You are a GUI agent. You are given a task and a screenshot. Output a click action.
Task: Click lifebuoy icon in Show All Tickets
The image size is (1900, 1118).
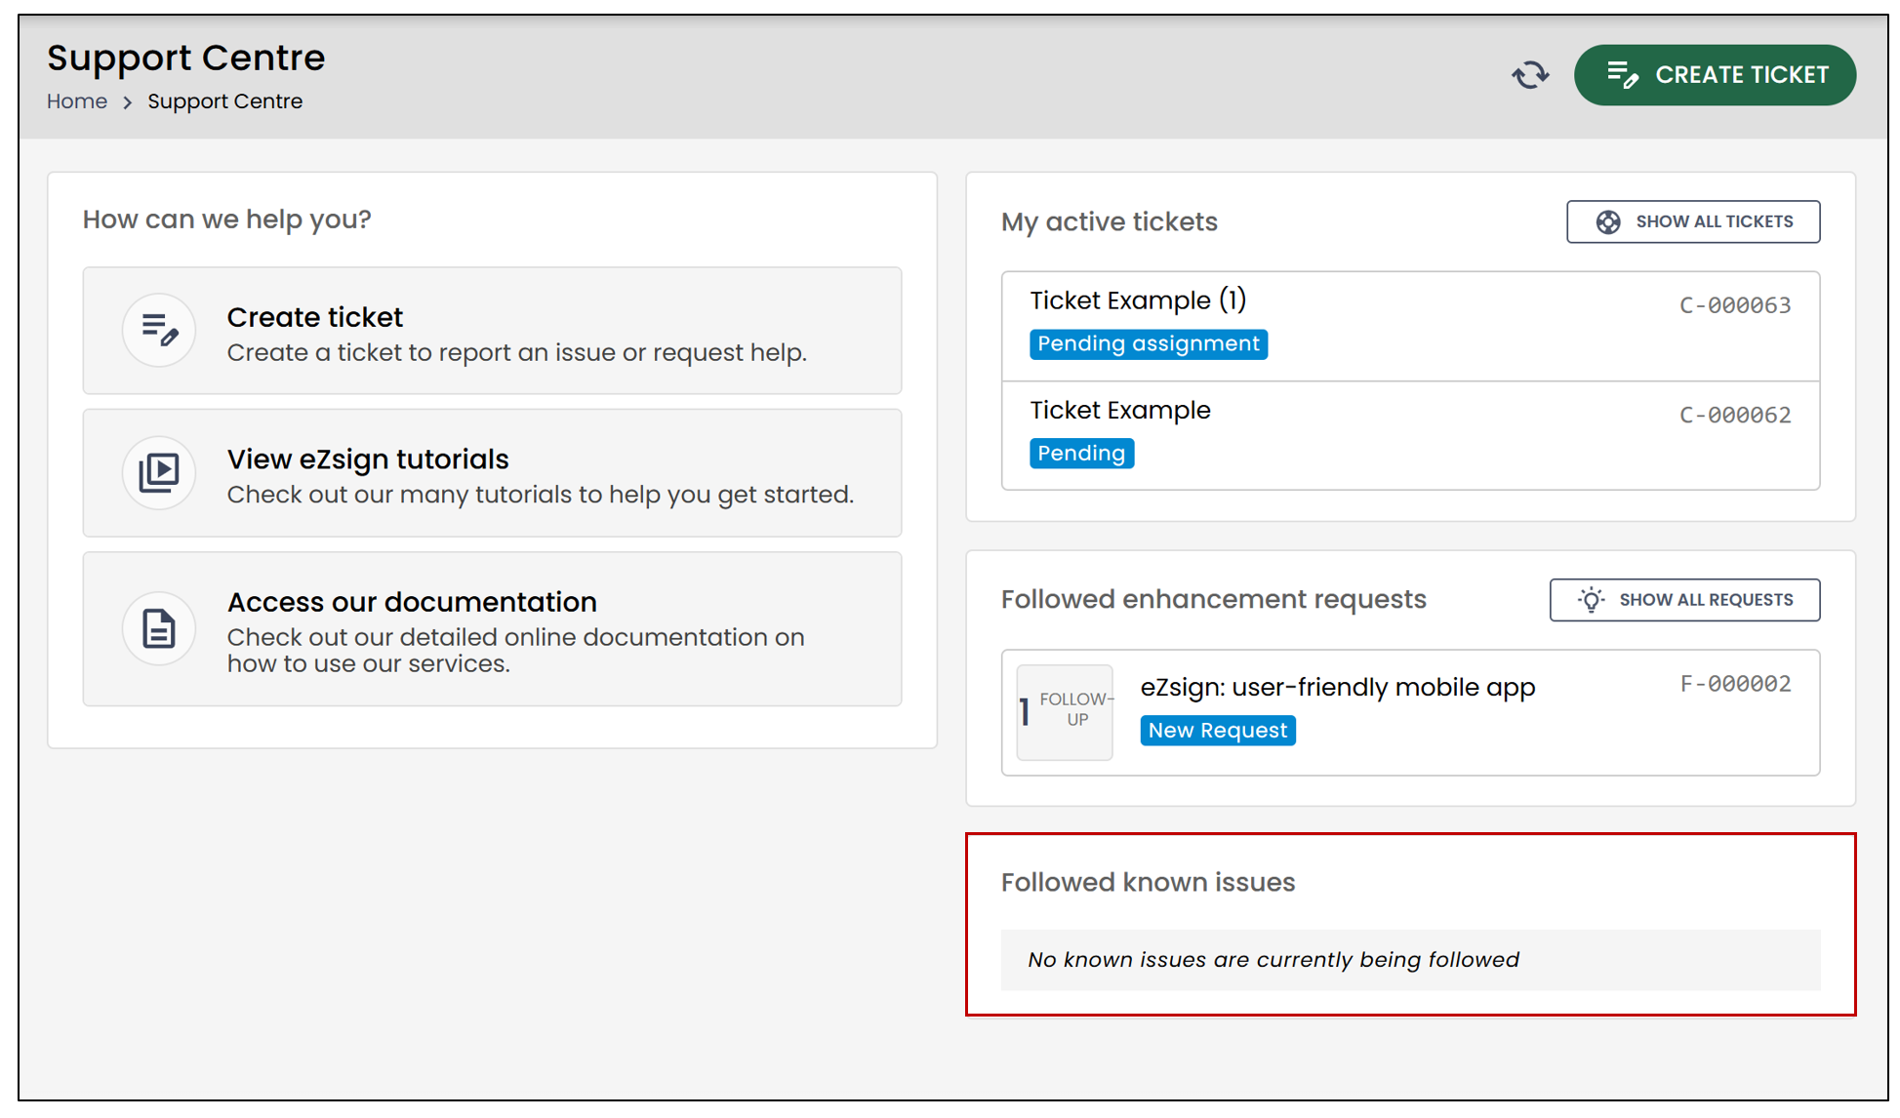coord(1608,221)
